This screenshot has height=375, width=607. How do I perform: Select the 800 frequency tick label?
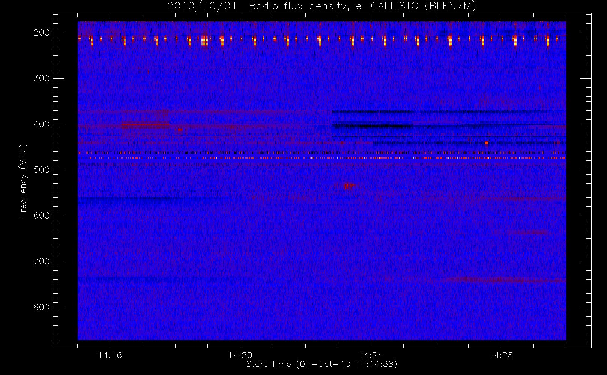pos(42,307)
